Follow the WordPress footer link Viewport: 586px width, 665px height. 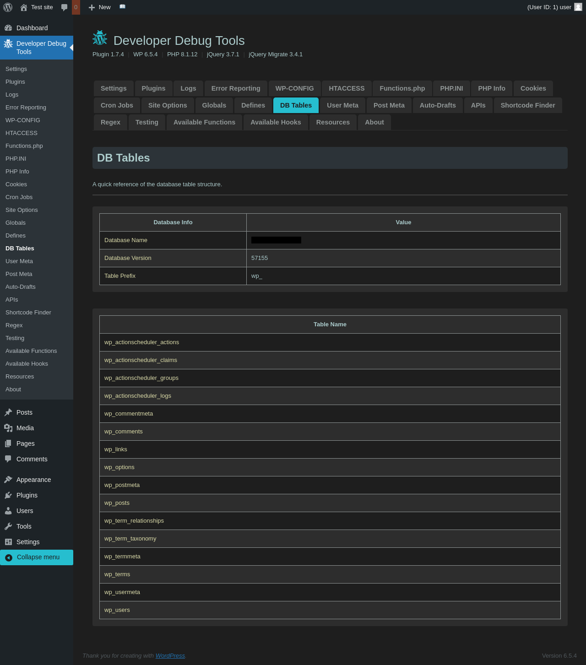(170, 655)
